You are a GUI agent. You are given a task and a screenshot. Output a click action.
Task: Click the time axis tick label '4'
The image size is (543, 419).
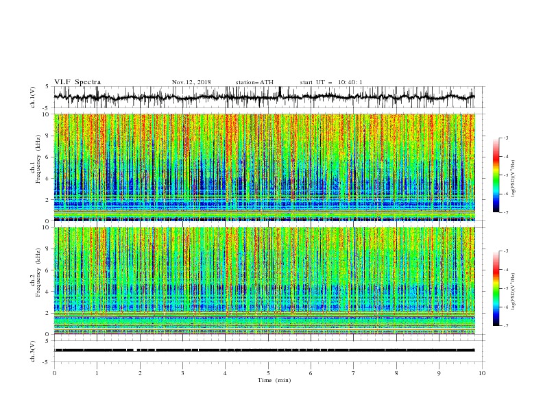[226, 373]
